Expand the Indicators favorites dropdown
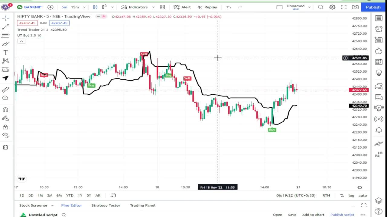The height and width of the screenshot is (217, 387). point(153,7)
